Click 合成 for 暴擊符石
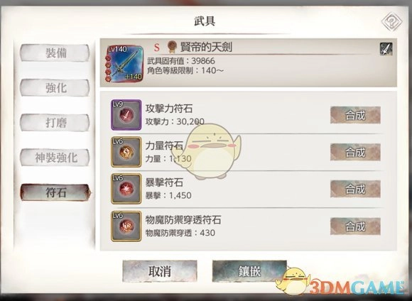The width and height of the screenshot is (412, 301). pyautogui.click(x=355, y=189)
